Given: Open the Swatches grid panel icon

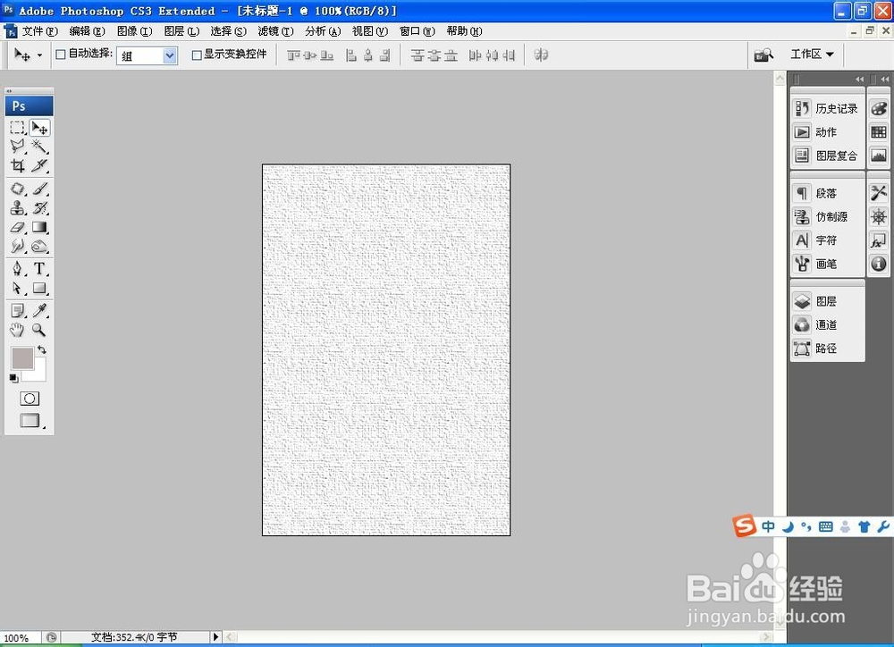Looking at the screenshot, I should pos(879,131).
